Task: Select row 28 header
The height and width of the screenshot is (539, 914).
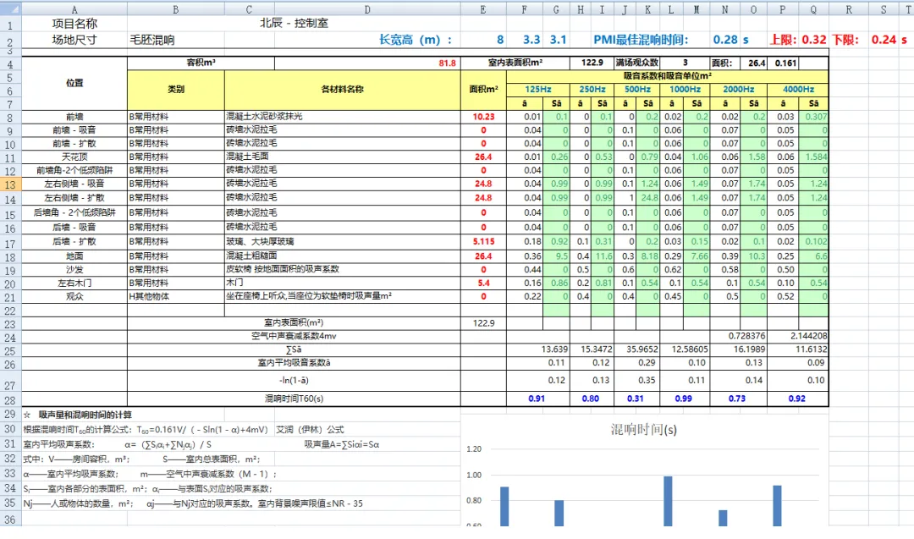Action: pyautogui.click(x=10, y=399)
